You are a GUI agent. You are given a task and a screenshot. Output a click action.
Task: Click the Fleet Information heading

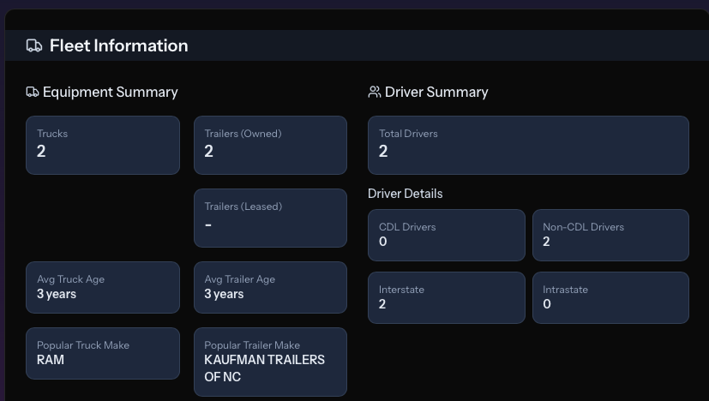(x=118, y=45)
